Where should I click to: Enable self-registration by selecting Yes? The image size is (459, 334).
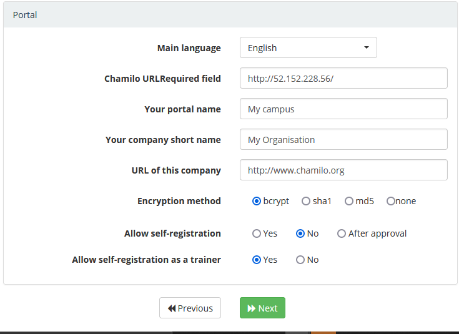point(257,233)
